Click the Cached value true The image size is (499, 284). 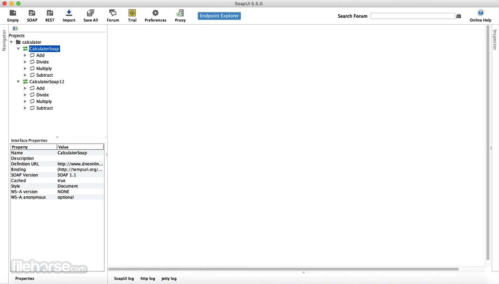click(80, 181)
